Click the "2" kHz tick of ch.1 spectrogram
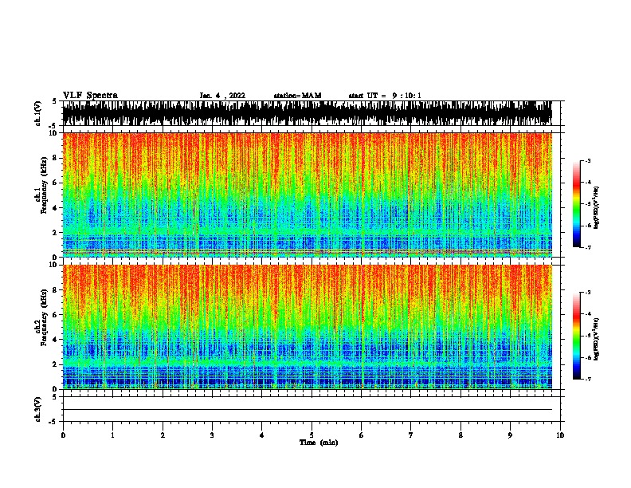 (56, 233)
